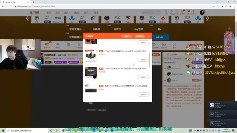The image size is (237, 133).
Task: Show next matches with right arrow
Action: click(x=207, y=18)
